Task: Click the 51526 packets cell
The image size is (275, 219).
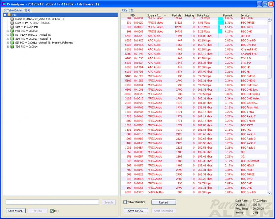Action: pyautogui.click(x=178, y=23)
